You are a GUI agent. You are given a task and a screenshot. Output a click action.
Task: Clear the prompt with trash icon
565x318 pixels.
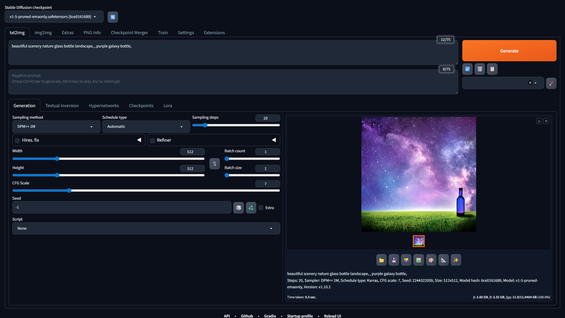(x=480, y=69)
